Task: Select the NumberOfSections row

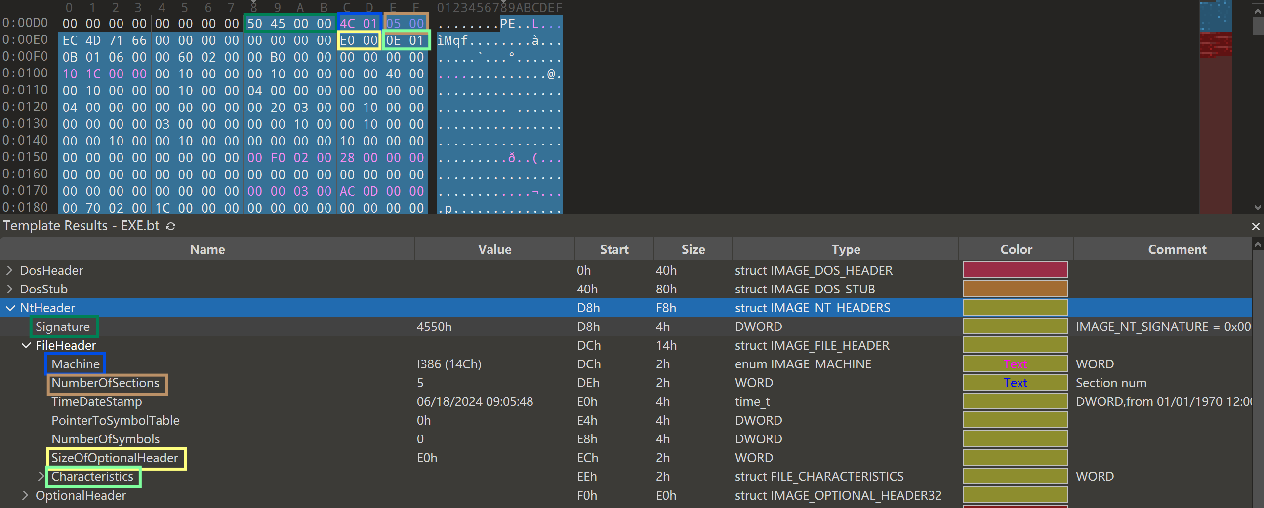Action: click(105, 383)
